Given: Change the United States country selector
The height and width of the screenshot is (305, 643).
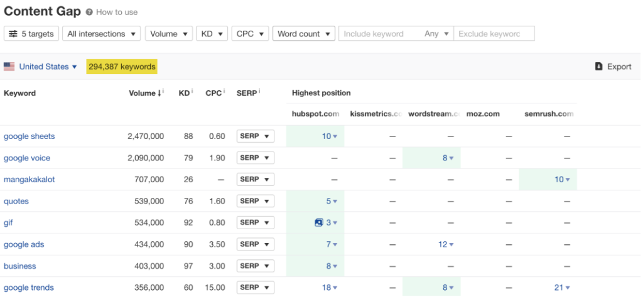Looking at the screenshot, I should (x=48, y=66).
